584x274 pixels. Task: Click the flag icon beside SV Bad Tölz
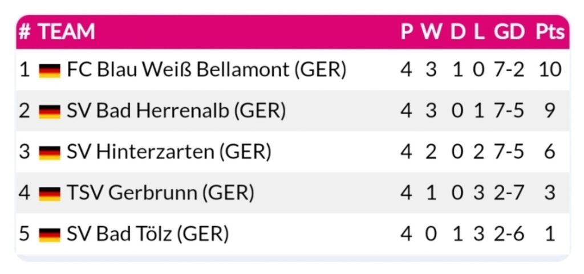[x=50, y=234]
